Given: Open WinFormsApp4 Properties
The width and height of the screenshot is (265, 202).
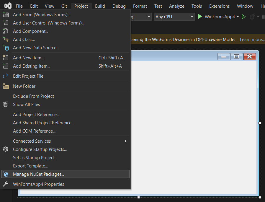Looking at the screenshot, I should pos(65,184).
